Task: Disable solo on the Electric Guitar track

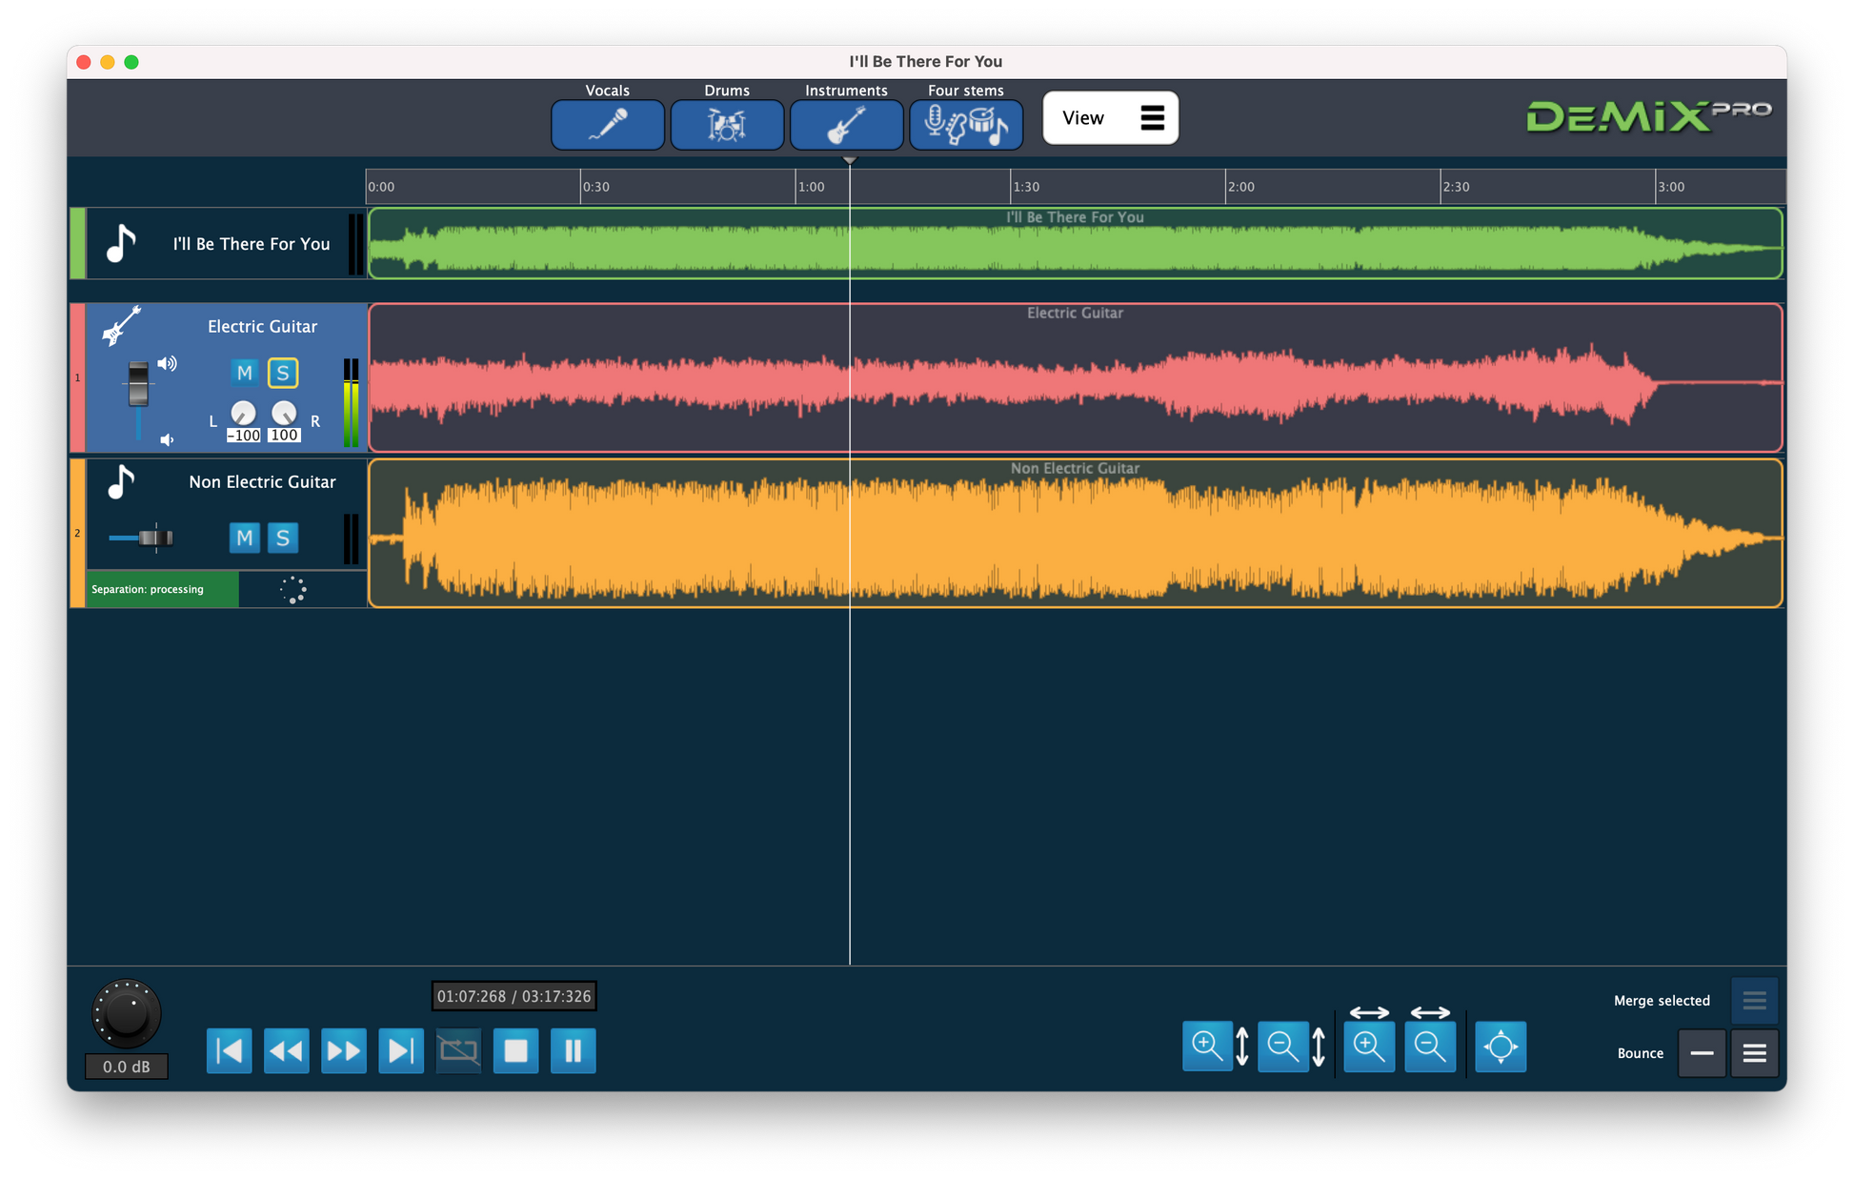Action: 282,372
